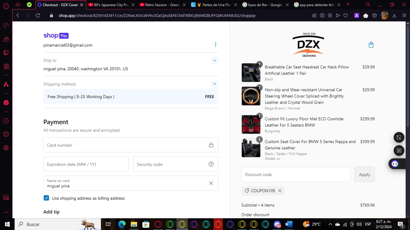
Task: Open the sidebar history clock icon
Action: point(6,121)
